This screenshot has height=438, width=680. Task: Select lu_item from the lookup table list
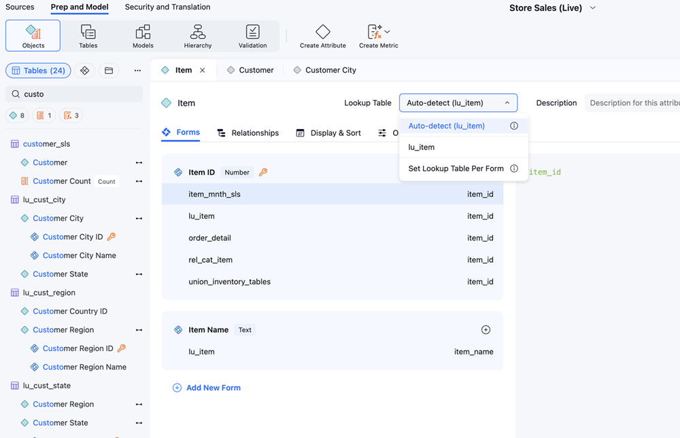coord(422,147)
